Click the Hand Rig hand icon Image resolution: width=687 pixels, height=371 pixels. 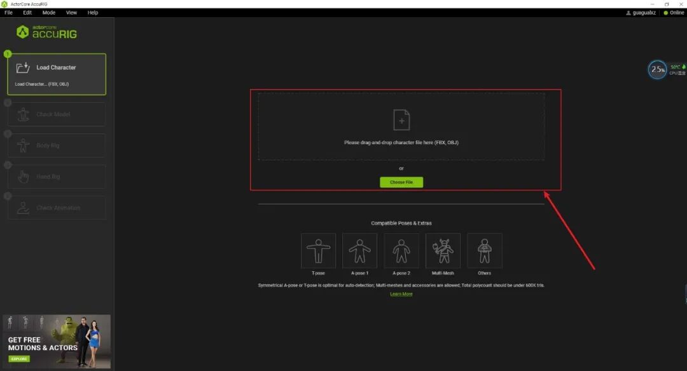point(24,177)
